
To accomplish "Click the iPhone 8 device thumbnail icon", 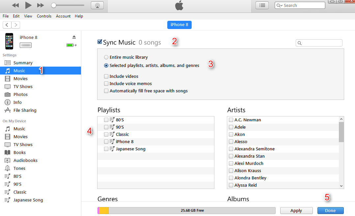I will pos(9,41).
